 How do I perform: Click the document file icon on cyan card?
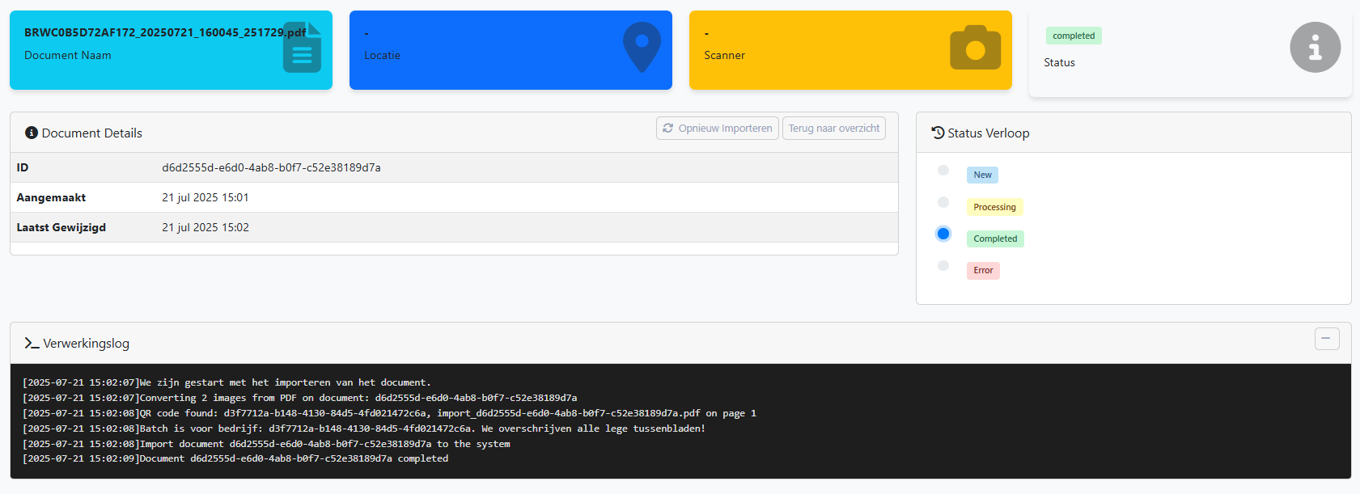coord(302,48)
